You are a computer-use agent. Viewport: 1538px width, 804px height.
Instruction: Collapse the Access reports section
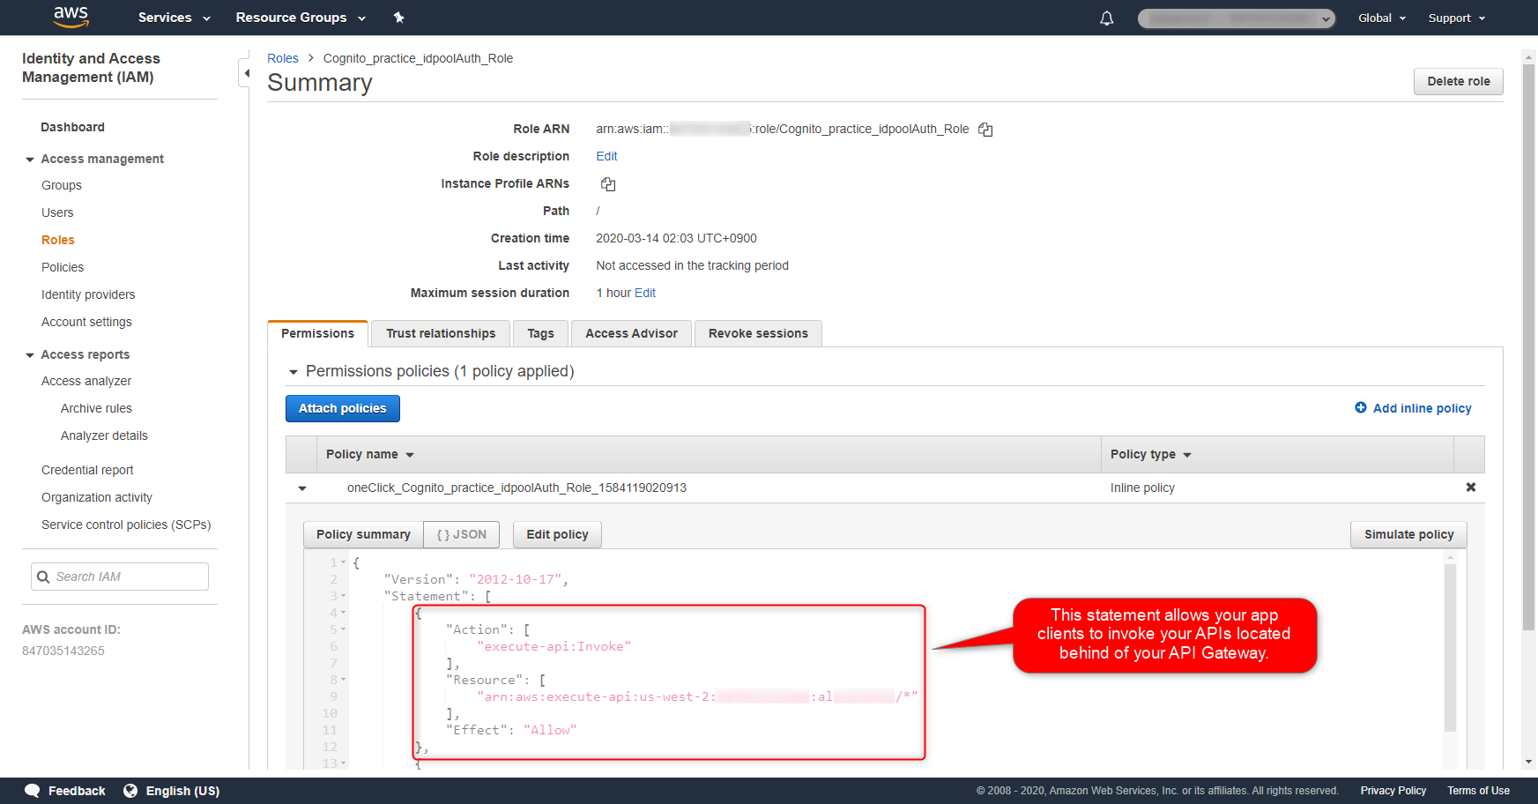click(x=30, y=355)
